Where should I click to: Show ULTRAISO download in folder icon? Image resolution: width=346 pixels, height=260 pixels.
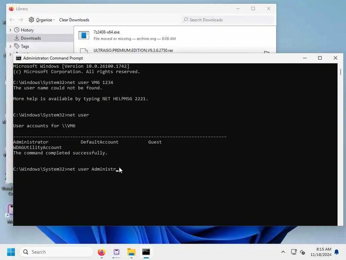coord(267,52)
